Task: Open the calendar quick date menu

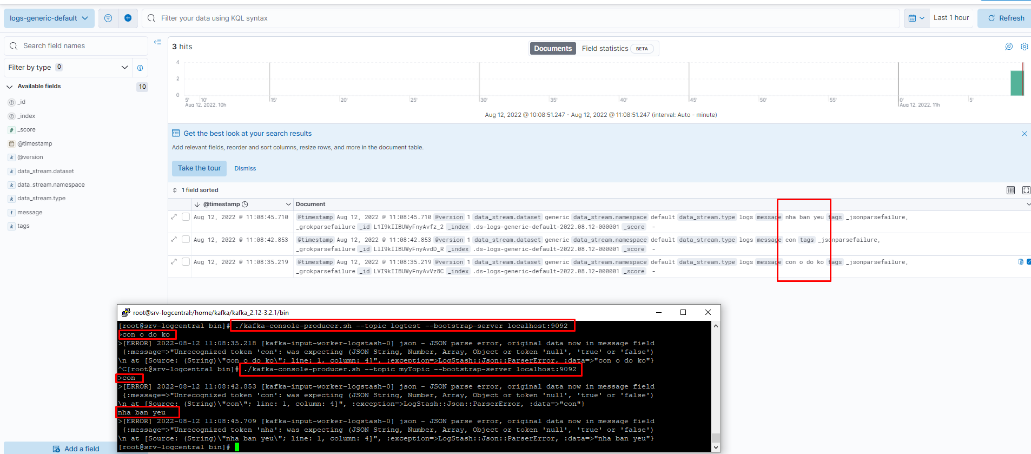Action: point(916,18)
